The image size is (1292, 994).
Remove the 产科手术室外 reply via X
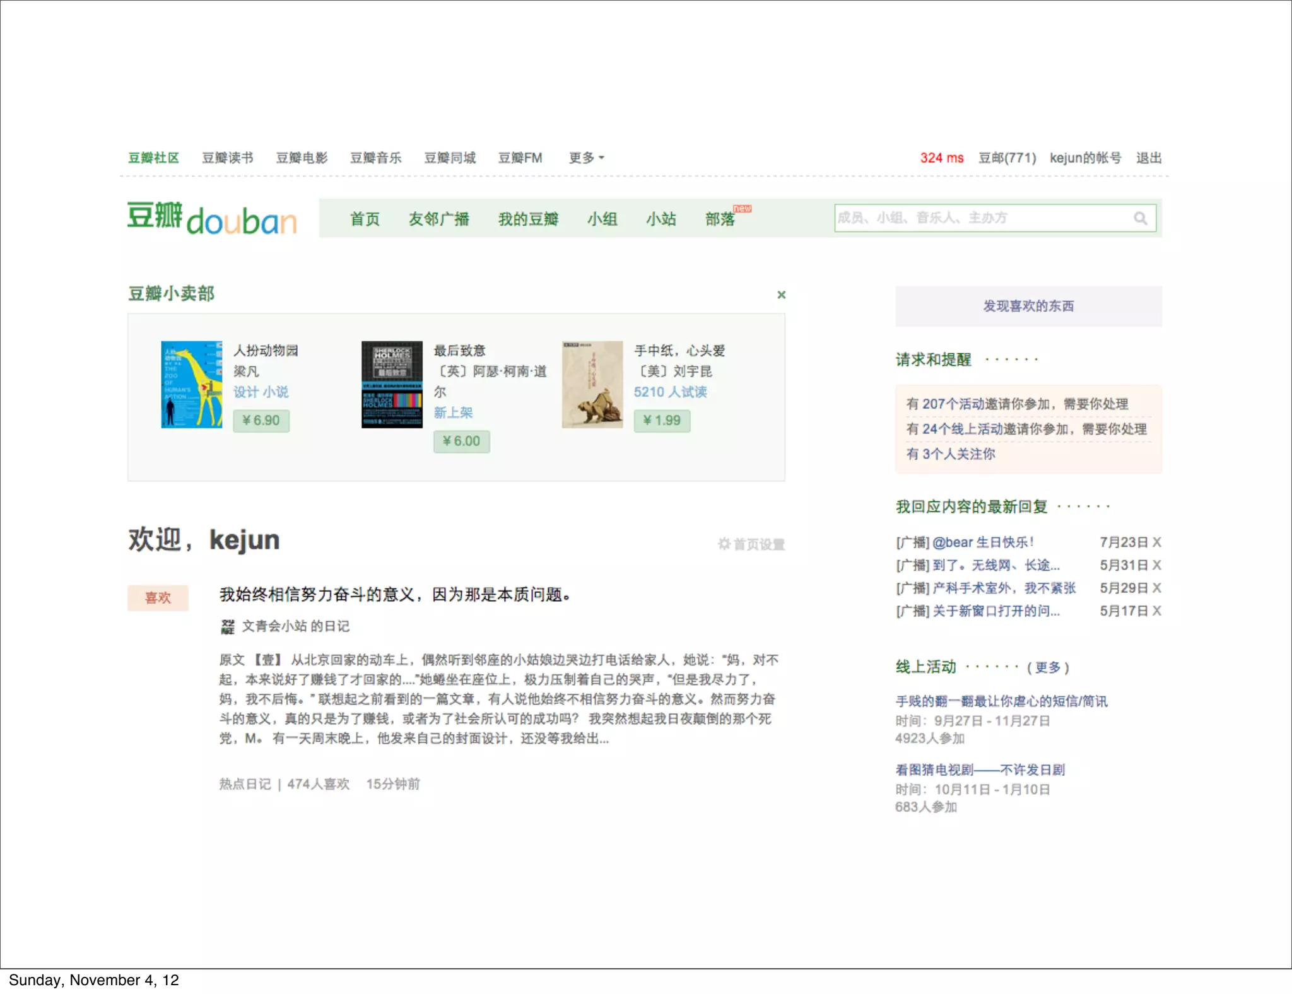(x=1156, y=588)
